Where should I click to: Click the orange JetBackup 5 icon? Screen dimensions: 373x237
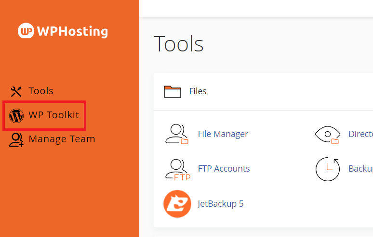[177, 204]
